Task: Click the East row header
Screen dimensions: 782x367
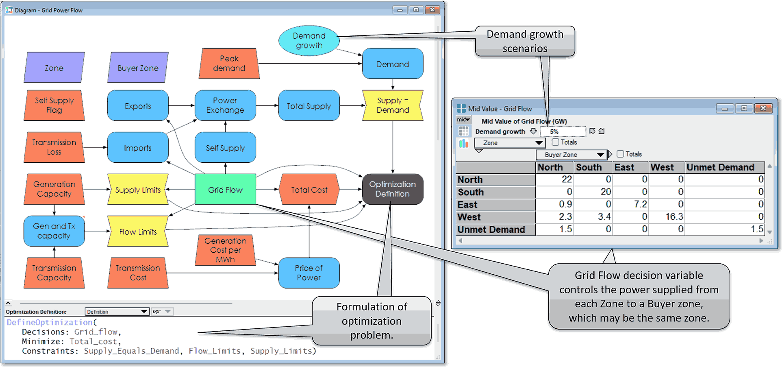Action: (x=495, y=205)
